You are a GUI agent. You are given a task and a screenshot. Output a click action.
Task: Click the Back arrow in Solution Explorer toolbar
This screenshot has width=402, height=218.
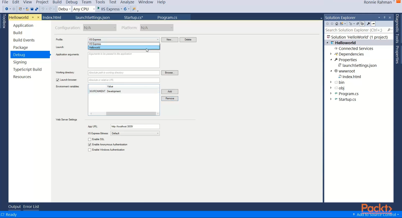click(x=327, y=24)
